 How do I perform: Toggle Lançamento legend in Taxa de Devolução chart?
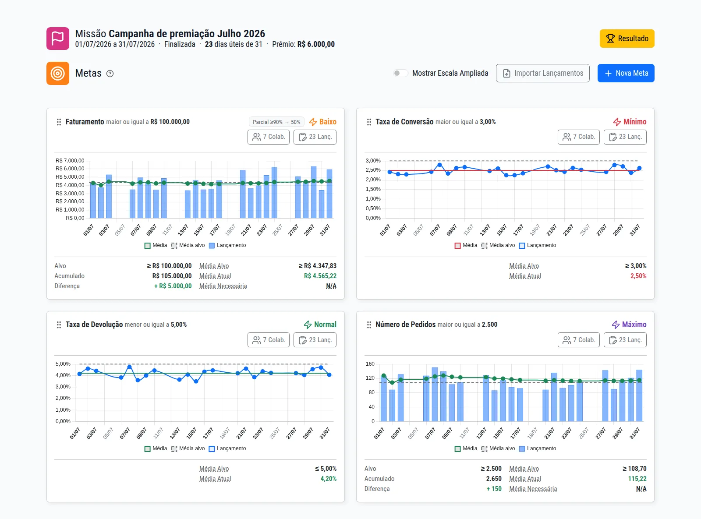pyautogui.click(x=227, y=448)
